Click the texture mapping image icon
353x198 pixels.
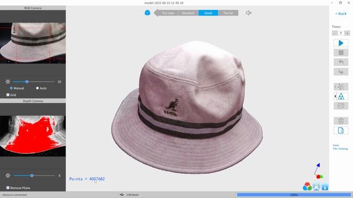click(341, 106)
